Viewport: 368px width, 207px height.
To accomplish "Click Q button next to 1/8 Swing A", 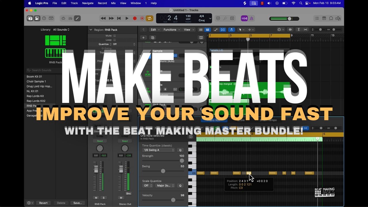I will 180,150.
